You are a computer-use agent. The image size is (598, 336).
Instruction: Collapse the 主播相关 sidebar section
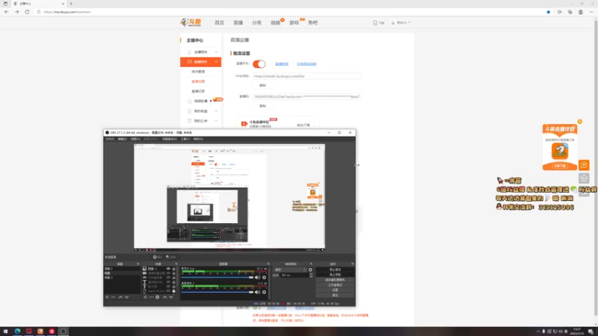216,52
